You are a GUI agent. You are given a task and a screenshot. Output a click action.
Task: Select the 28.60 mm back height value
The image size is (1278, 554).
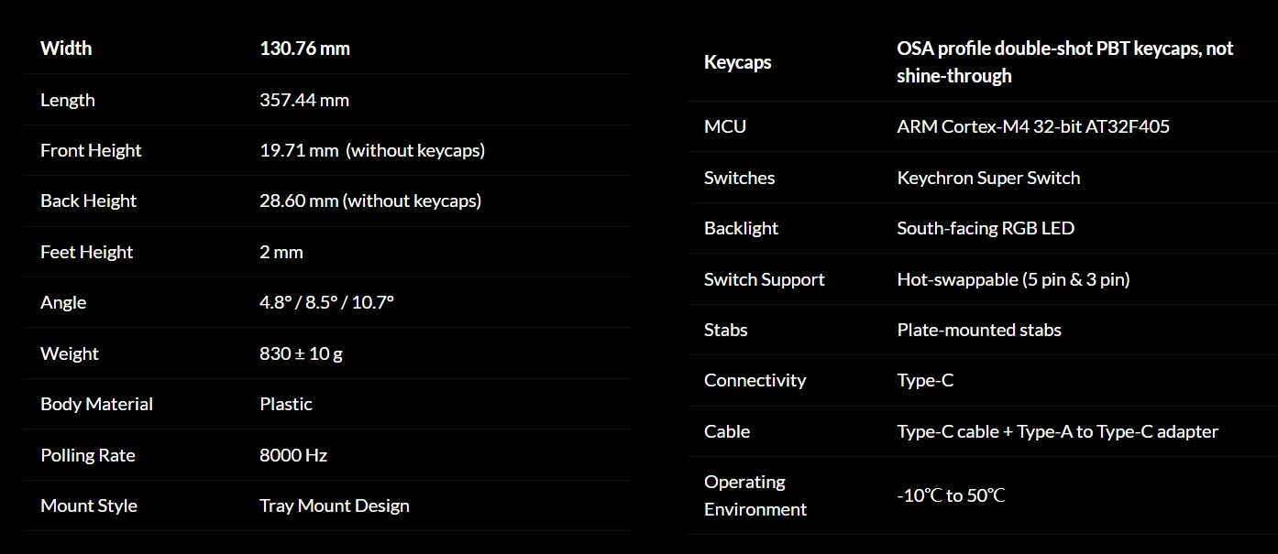tap(369, 201)
